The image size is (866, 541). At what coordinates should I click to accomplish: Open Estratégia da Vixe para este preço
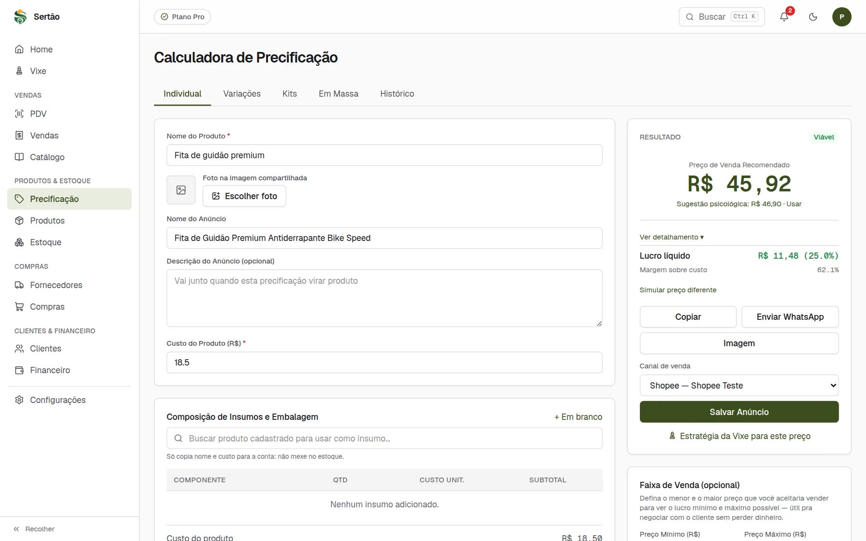[x=739, y=436]
